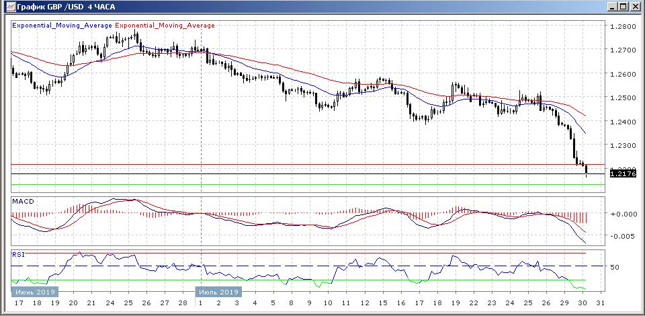Click the blue Exponential_Moving_Average legend label
Screen dimensions: 645x316
pos(63,26)
